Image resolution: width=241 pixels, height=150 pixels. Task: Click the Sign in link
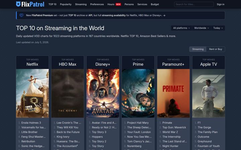pyautogui.click(x=220, y=4)
